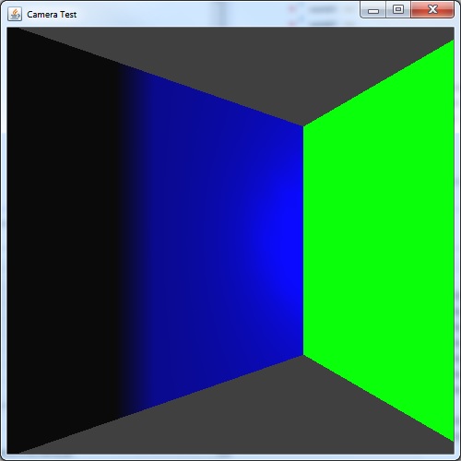Click the edge between floor and green wall

379,398
